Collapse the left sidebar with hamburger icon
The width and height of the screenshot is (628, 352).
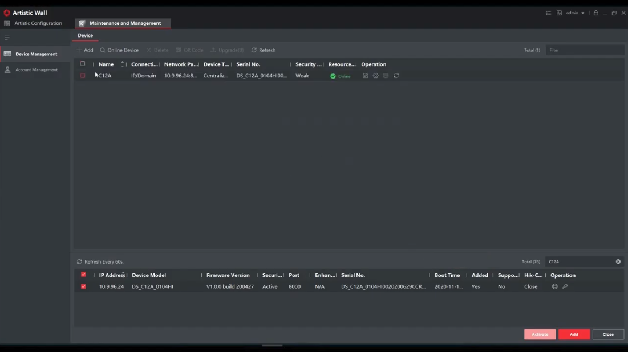pyautogui.click(x=7, y=38)
